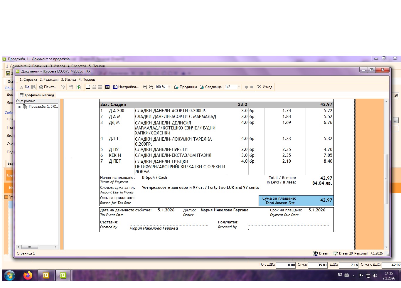This screenshot has height=288, width=401.
Task: Open the 1/2 page selector dropdown
Action: (x=239, y=87)
